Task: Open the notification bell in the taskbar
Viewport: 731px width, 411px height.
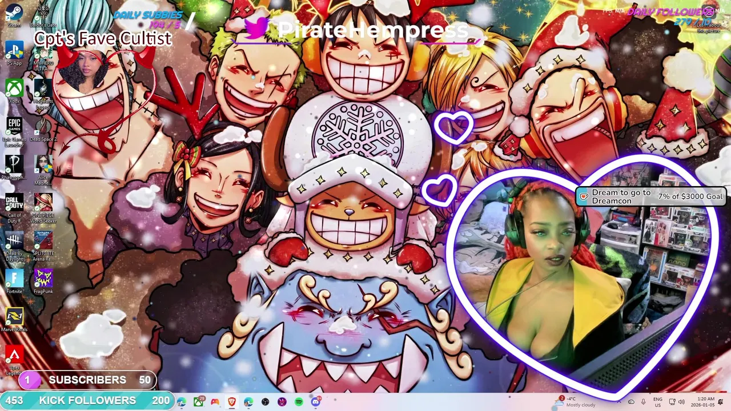Action: (721, 402)
